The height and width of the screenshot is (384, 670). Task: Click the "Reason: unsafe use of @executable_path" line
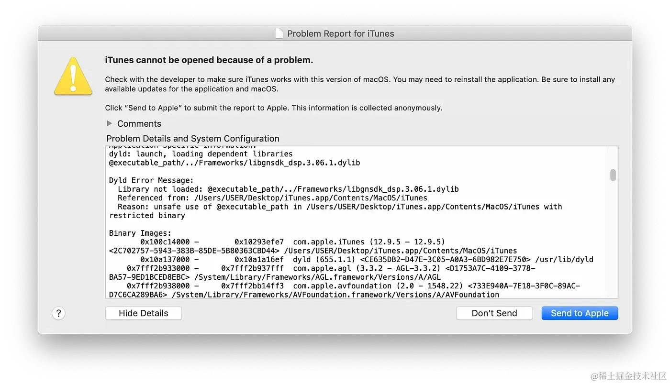340,207
